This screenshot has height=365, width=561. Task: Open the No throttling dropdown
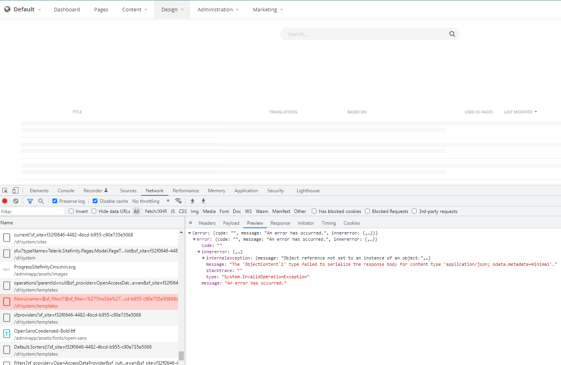point(151,201)
